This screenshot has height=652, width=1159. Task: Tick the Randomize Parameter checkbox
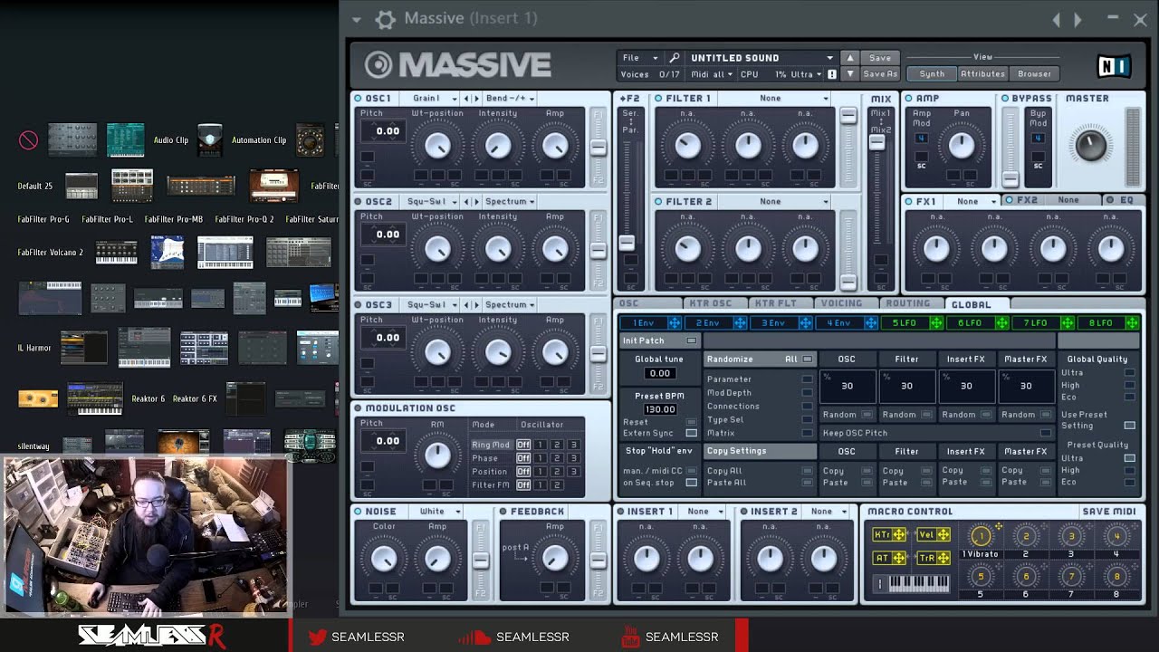pos(807,379)
